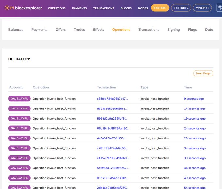The height and width of the screenshot is (189, 222).
Task: Open BLOCKS in the top navigation
Action: [x=126, y=8]
